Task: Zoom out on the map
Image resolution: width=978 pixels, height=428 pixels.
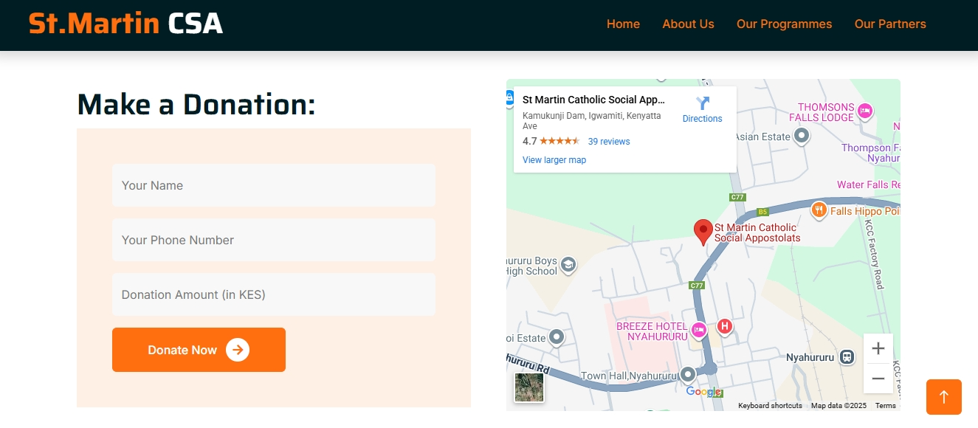Action: 878,379
